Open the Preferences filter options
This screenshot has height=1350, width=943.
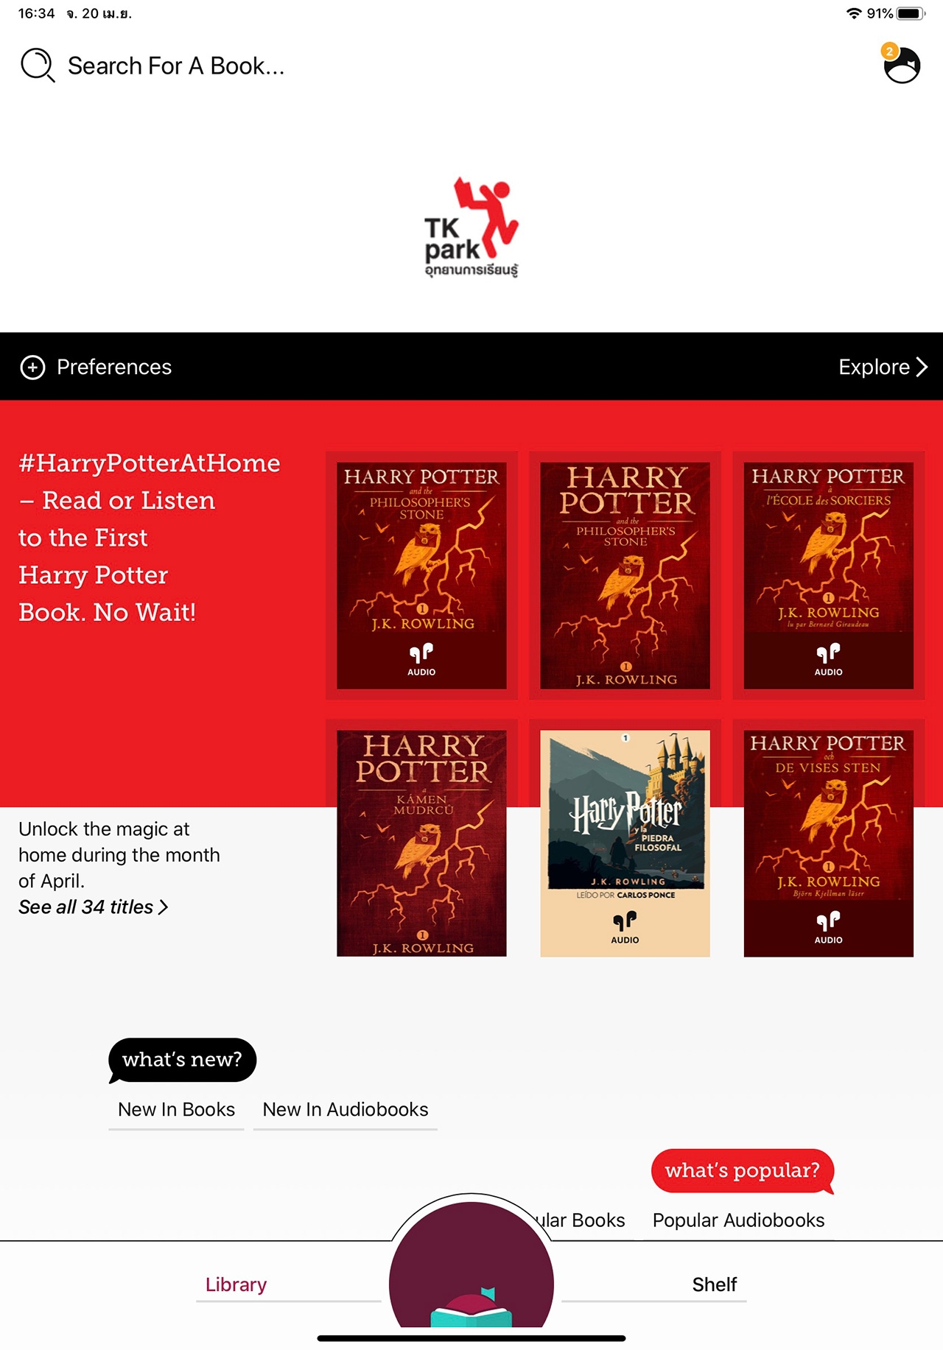tap(96, 367)
